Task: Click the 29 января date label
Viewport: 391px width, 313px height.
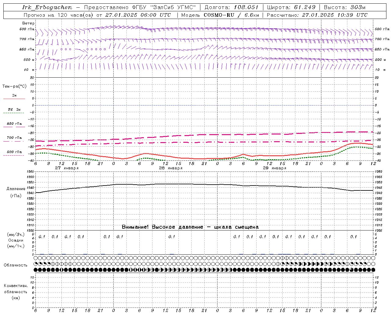Action: (275, 168)
